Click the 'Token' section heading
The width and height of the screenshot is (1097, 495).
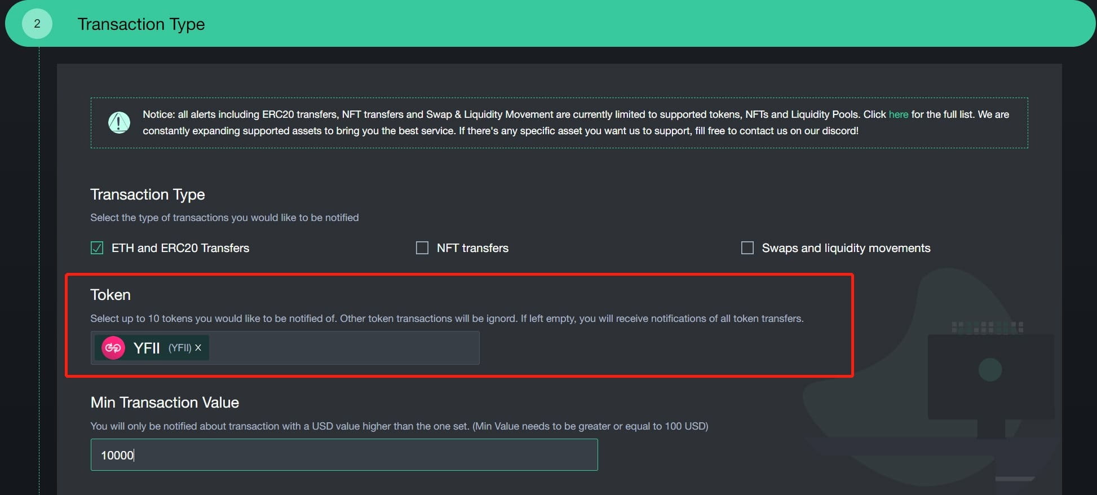pos(110,295)
